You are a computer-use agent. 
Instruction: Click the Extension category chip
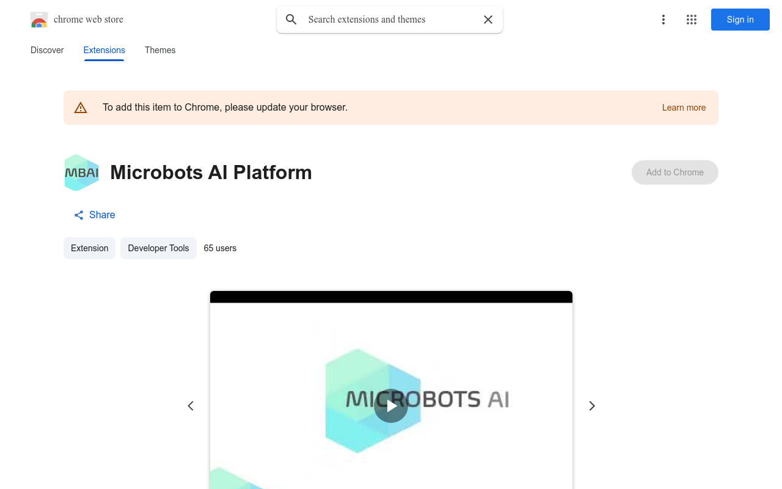coord(89,248)
